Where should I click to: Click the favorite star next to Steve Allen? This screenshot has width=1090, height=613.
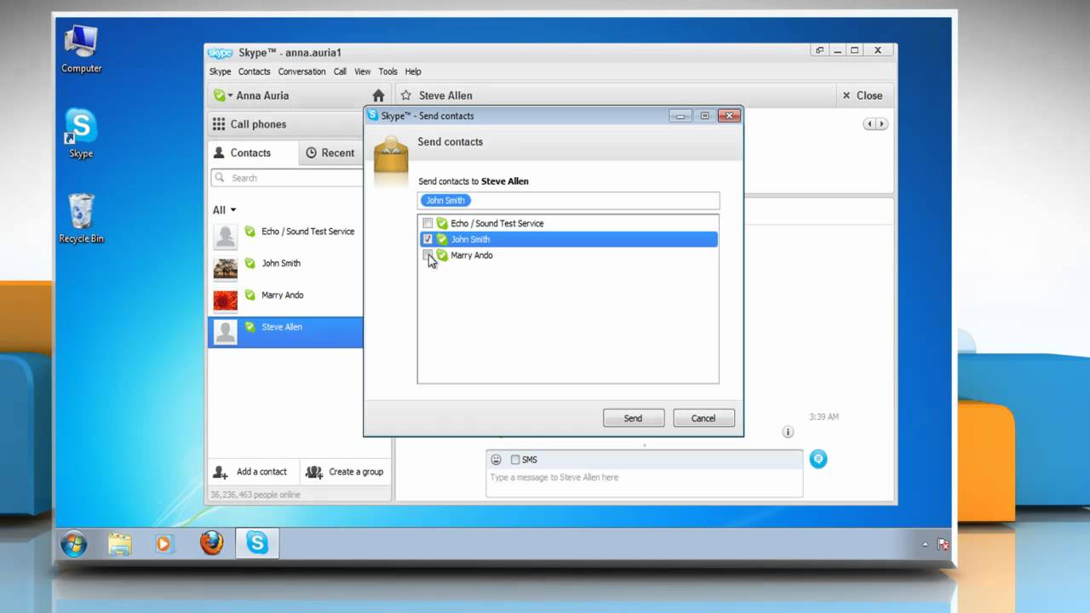[x=406, y=95]
